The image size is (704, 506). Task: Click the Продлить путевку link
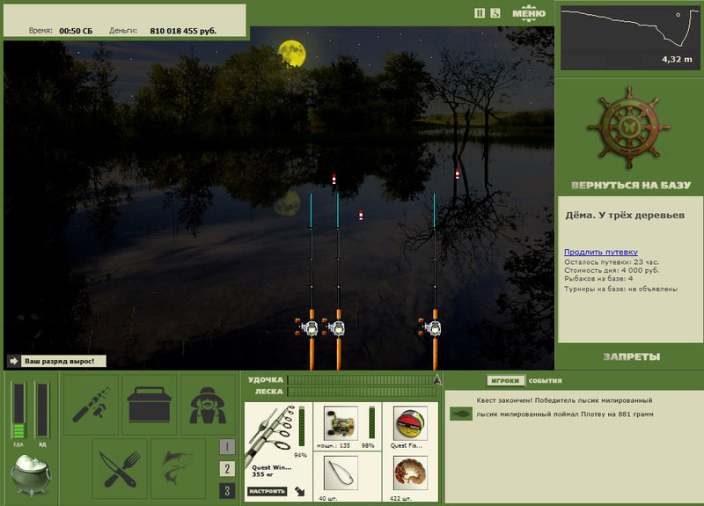[x=601, y=252]
